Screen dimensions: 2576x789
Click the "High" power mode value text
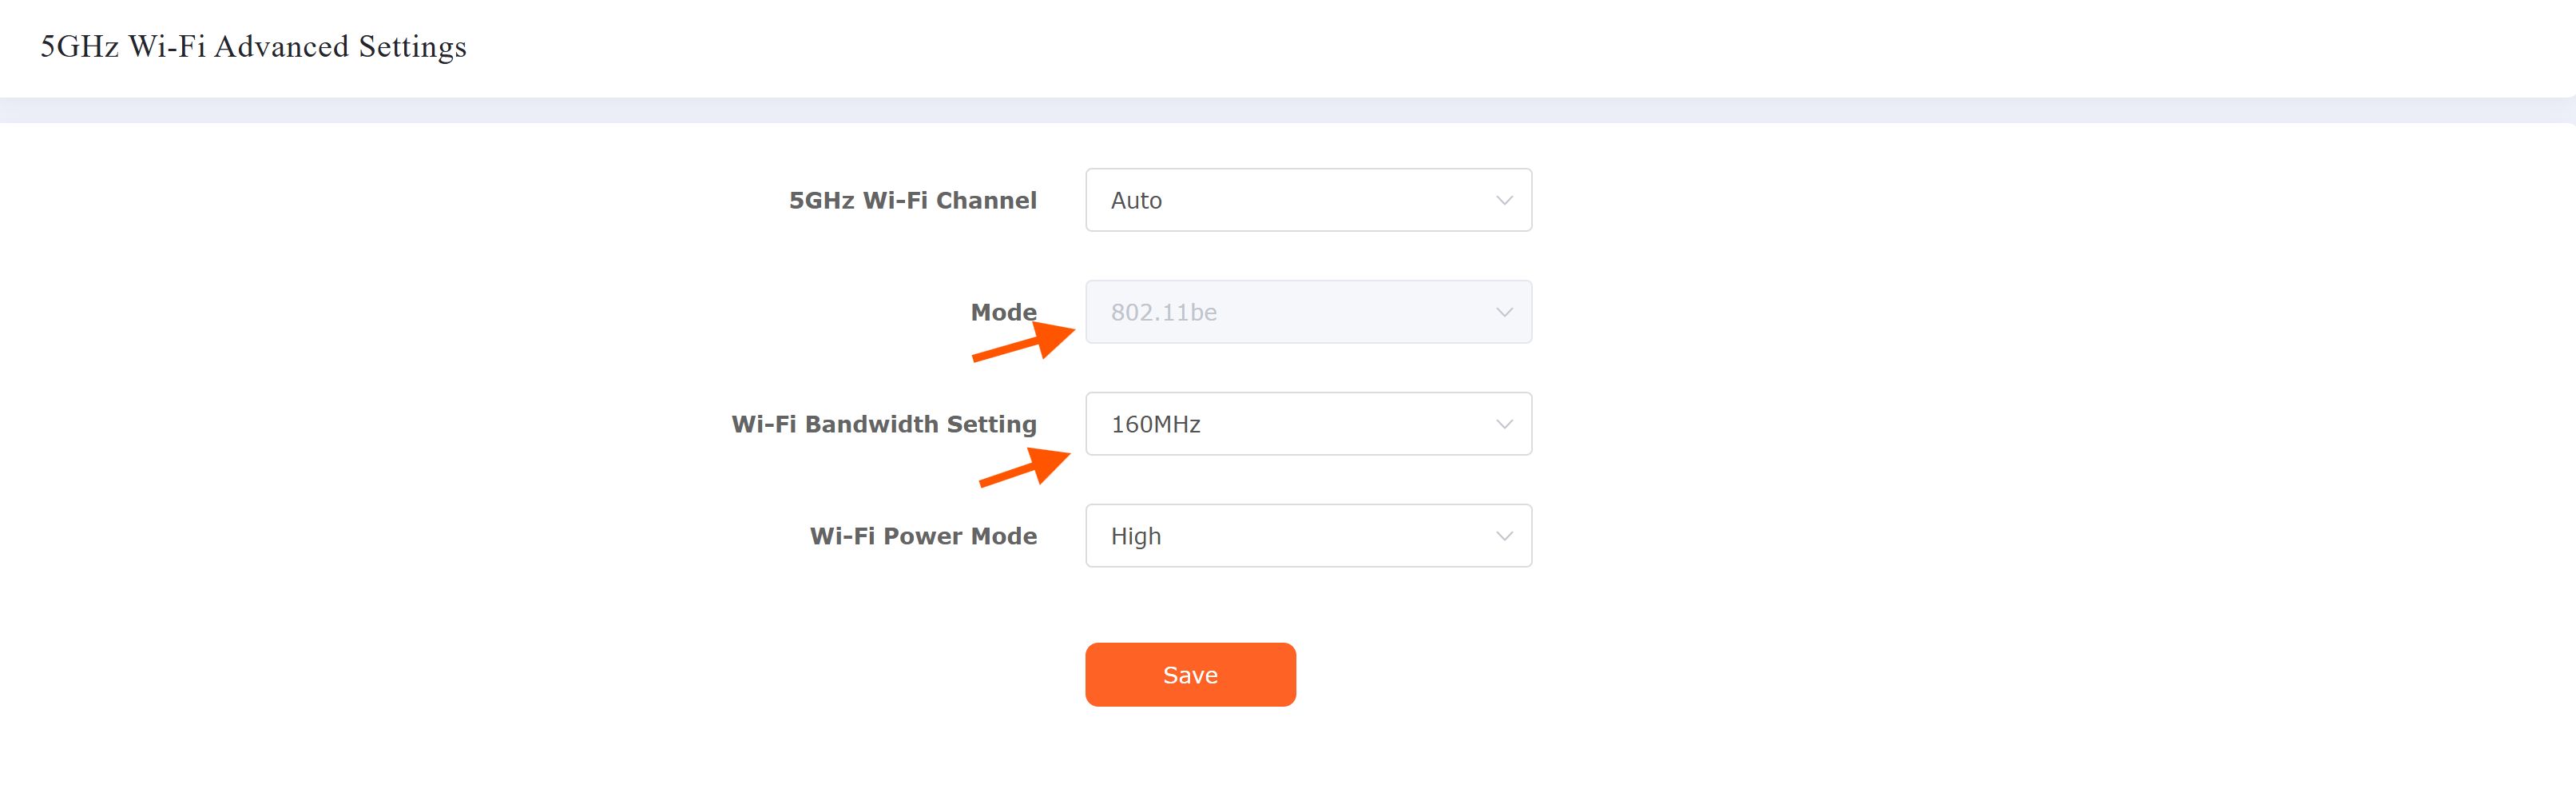click(x=1136, y=536)
